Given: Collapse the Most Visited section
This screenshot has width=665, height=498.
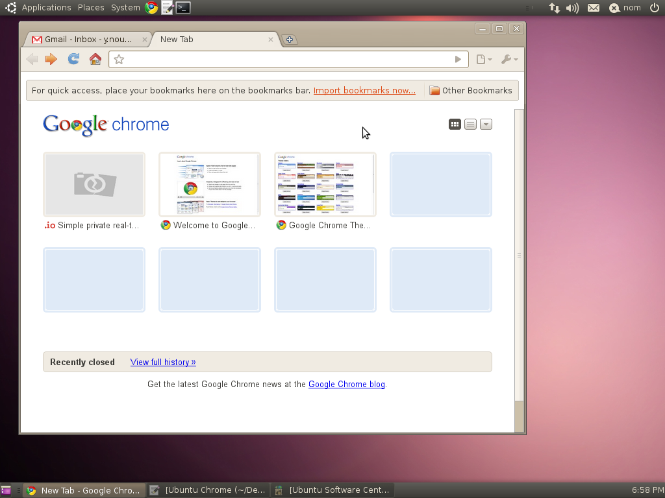Looking at the screenshot, I should (486, 124).
